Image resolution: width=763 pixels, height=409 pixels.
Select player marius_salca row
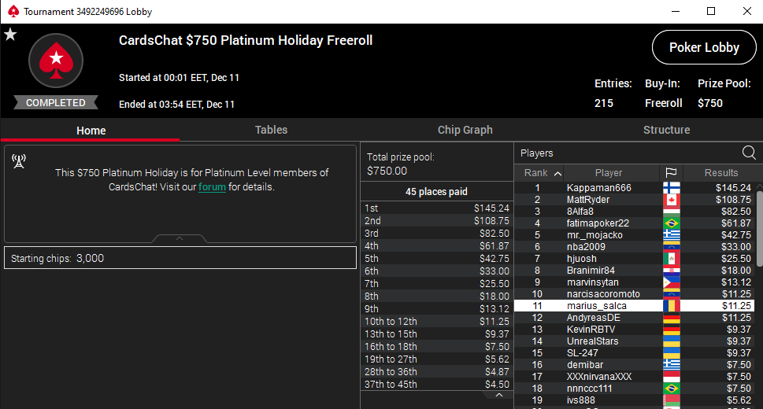[x=634, y=306]
